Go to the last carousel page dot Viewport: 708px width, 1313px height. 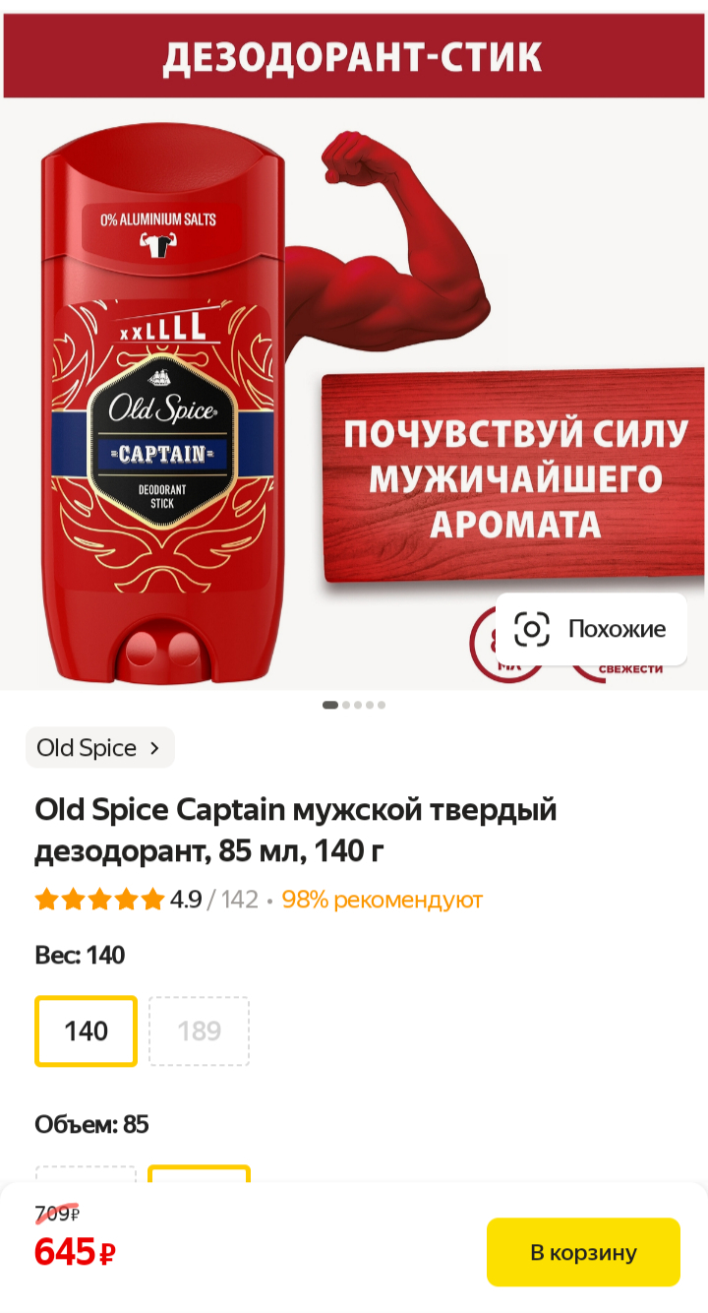tap(382, 705)
